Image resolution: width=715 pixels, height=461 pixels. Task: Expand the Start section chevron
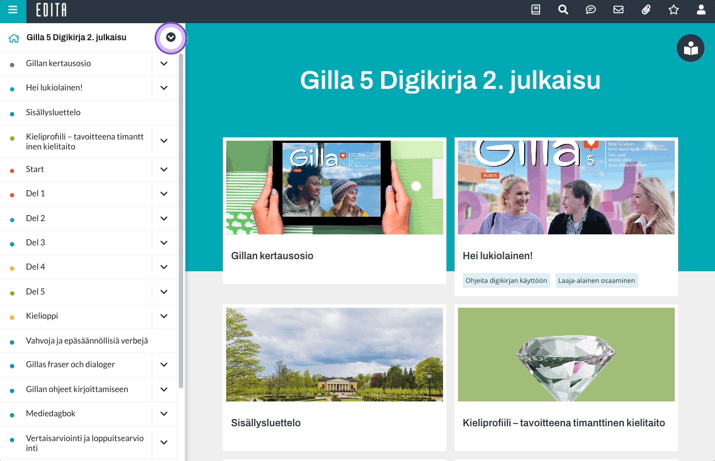coord(164,169)
